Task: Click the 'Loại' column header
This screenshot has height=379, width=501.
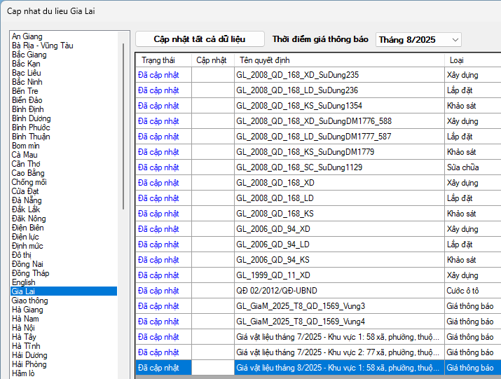Action: (473, 60)
